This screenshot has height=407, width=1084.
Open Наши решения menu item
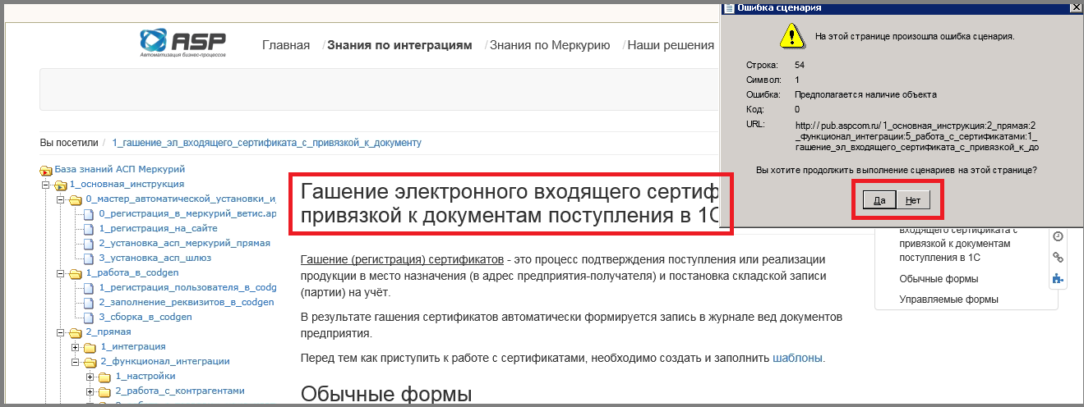point(671,45)
